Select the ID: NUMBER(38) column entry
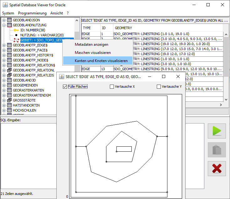This screenshot has height=199, width=230. (x=33, y=30)
